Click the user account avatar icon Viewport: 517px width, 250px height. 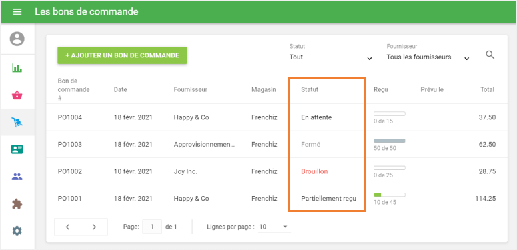pyautogui.click(x=17, y=39)
